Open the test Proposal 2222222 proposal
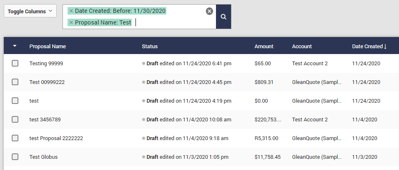 click(56, 138)
